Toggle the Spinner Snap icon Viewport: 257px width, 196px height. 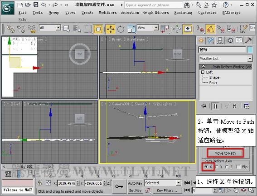[x=231, y=29]
